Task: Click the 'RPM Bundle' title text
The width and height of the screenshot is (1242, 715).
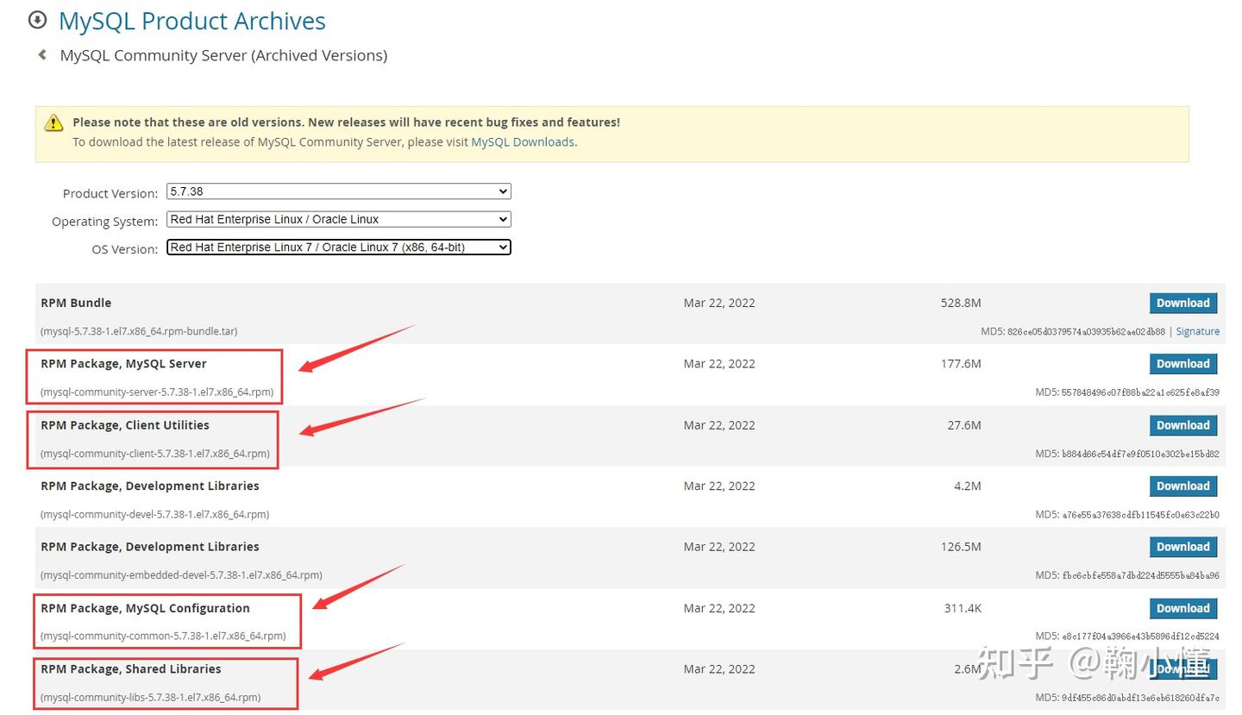Action: pos(76,303)
